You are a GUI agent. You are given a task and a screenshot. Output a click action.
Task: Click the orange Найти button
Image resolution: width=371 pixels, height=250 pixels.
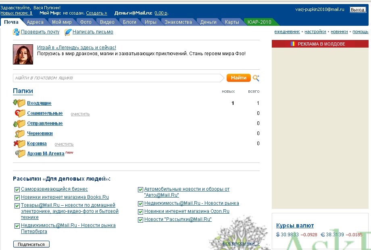click(x=238, y=78)
